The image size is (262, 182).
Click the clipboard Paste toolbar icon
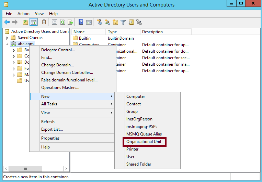44,22
